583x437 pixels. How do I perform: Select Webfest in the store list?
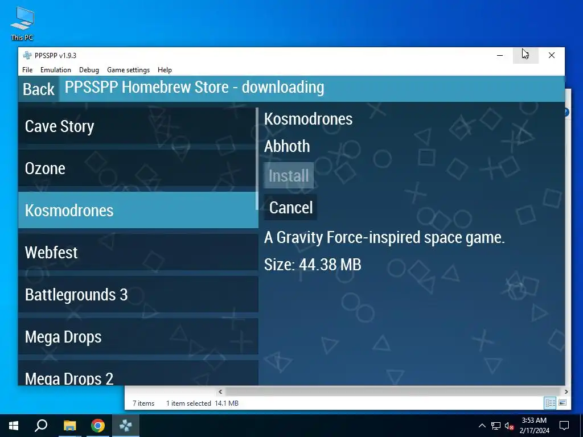[x=138, y=252]
